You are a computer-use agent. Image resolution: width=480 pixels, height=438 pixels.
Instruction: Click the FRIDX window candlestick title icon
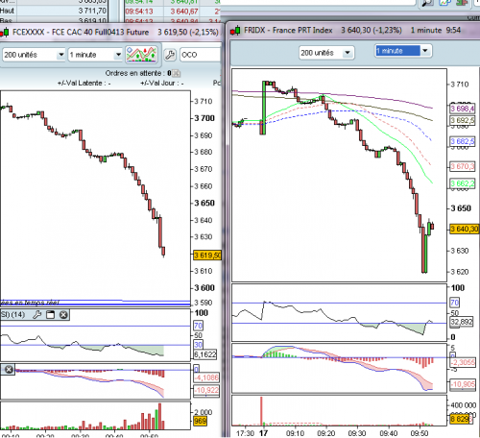[x=235, y=31]
